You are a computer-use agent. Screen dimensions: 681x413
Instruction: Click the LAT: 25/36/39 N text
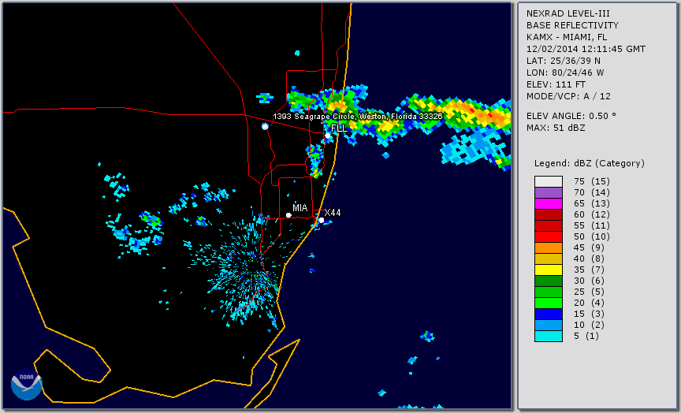coord(564,61)
